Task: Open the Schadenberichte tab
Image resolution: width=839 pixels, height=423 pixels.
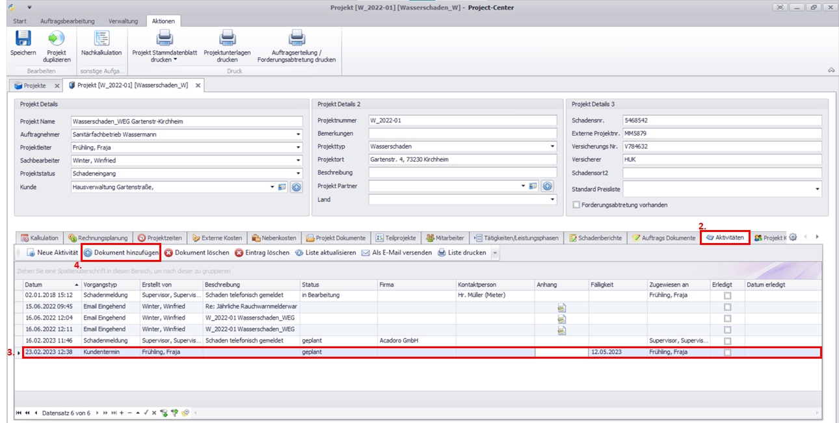Action: [x=596, y=238]
